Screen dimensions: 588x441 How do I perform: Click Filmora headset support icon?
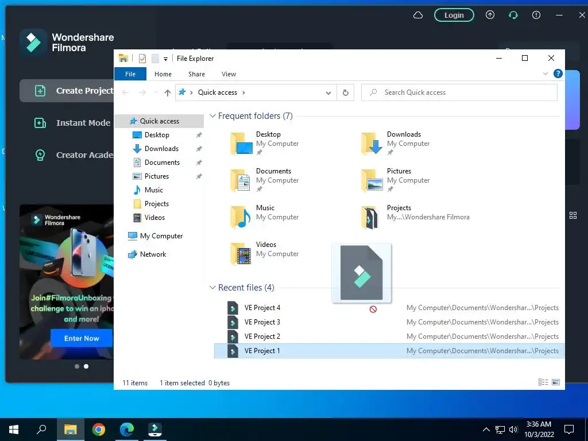[513, 15]
